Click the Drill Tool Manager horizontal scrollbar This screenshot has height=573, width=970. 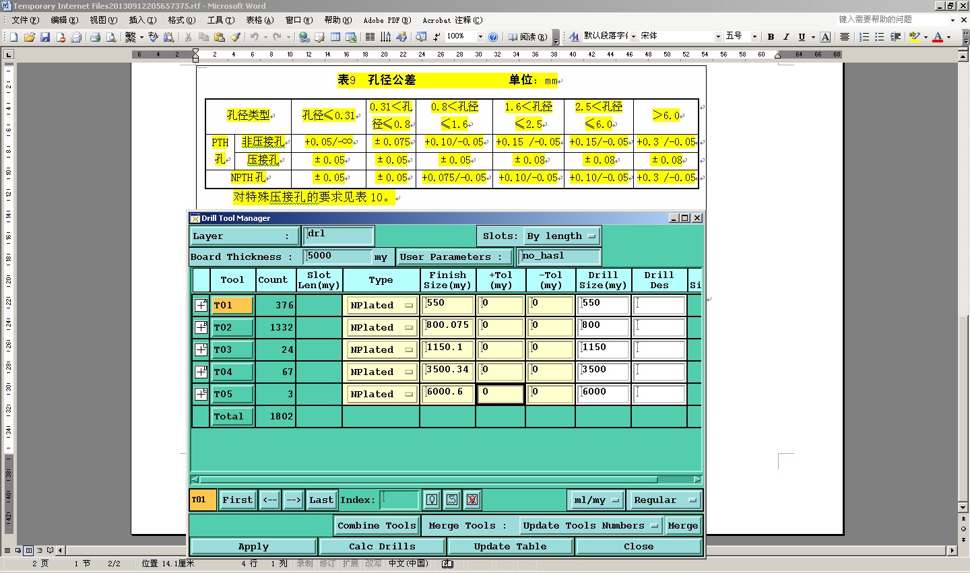click(x=447, y=480)
